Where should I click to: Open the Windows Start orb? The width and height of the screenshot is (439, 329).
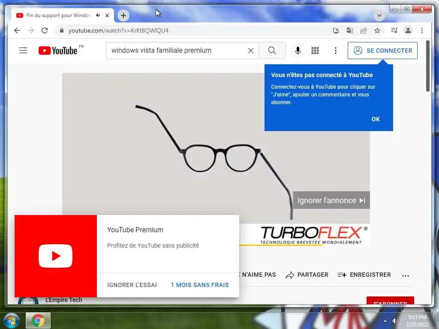11,320
